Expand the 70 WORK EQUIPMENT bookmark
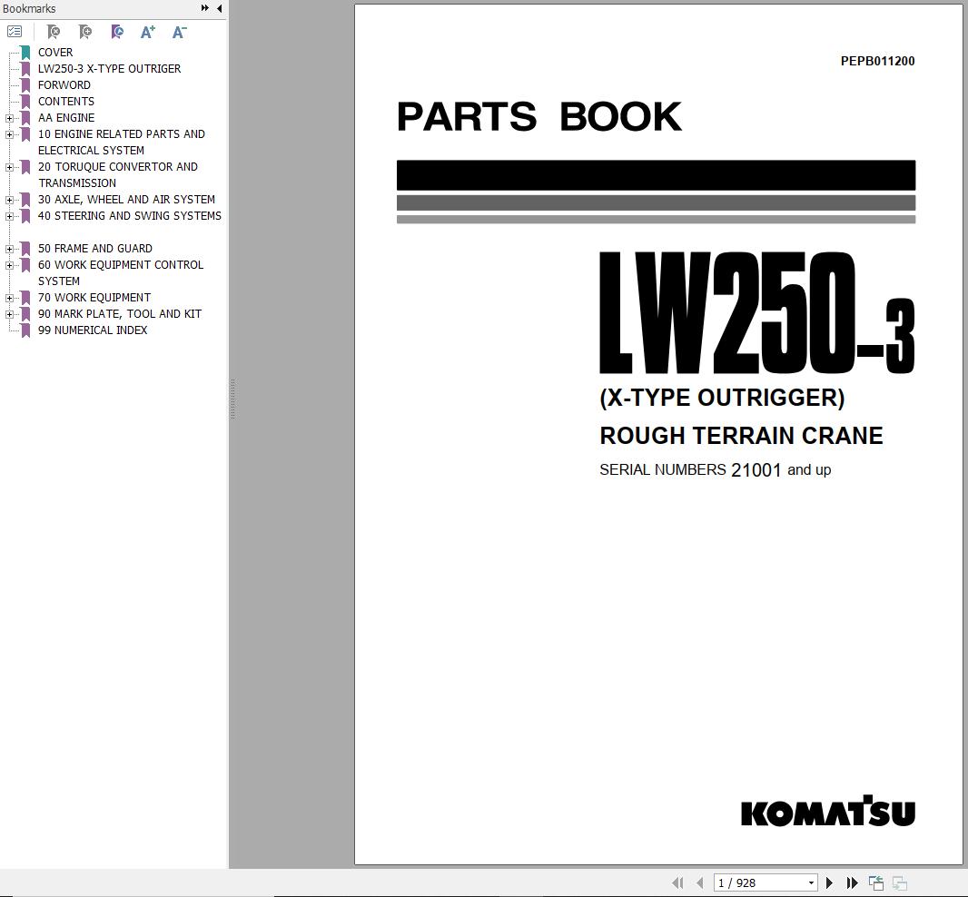 click(9, 298)
